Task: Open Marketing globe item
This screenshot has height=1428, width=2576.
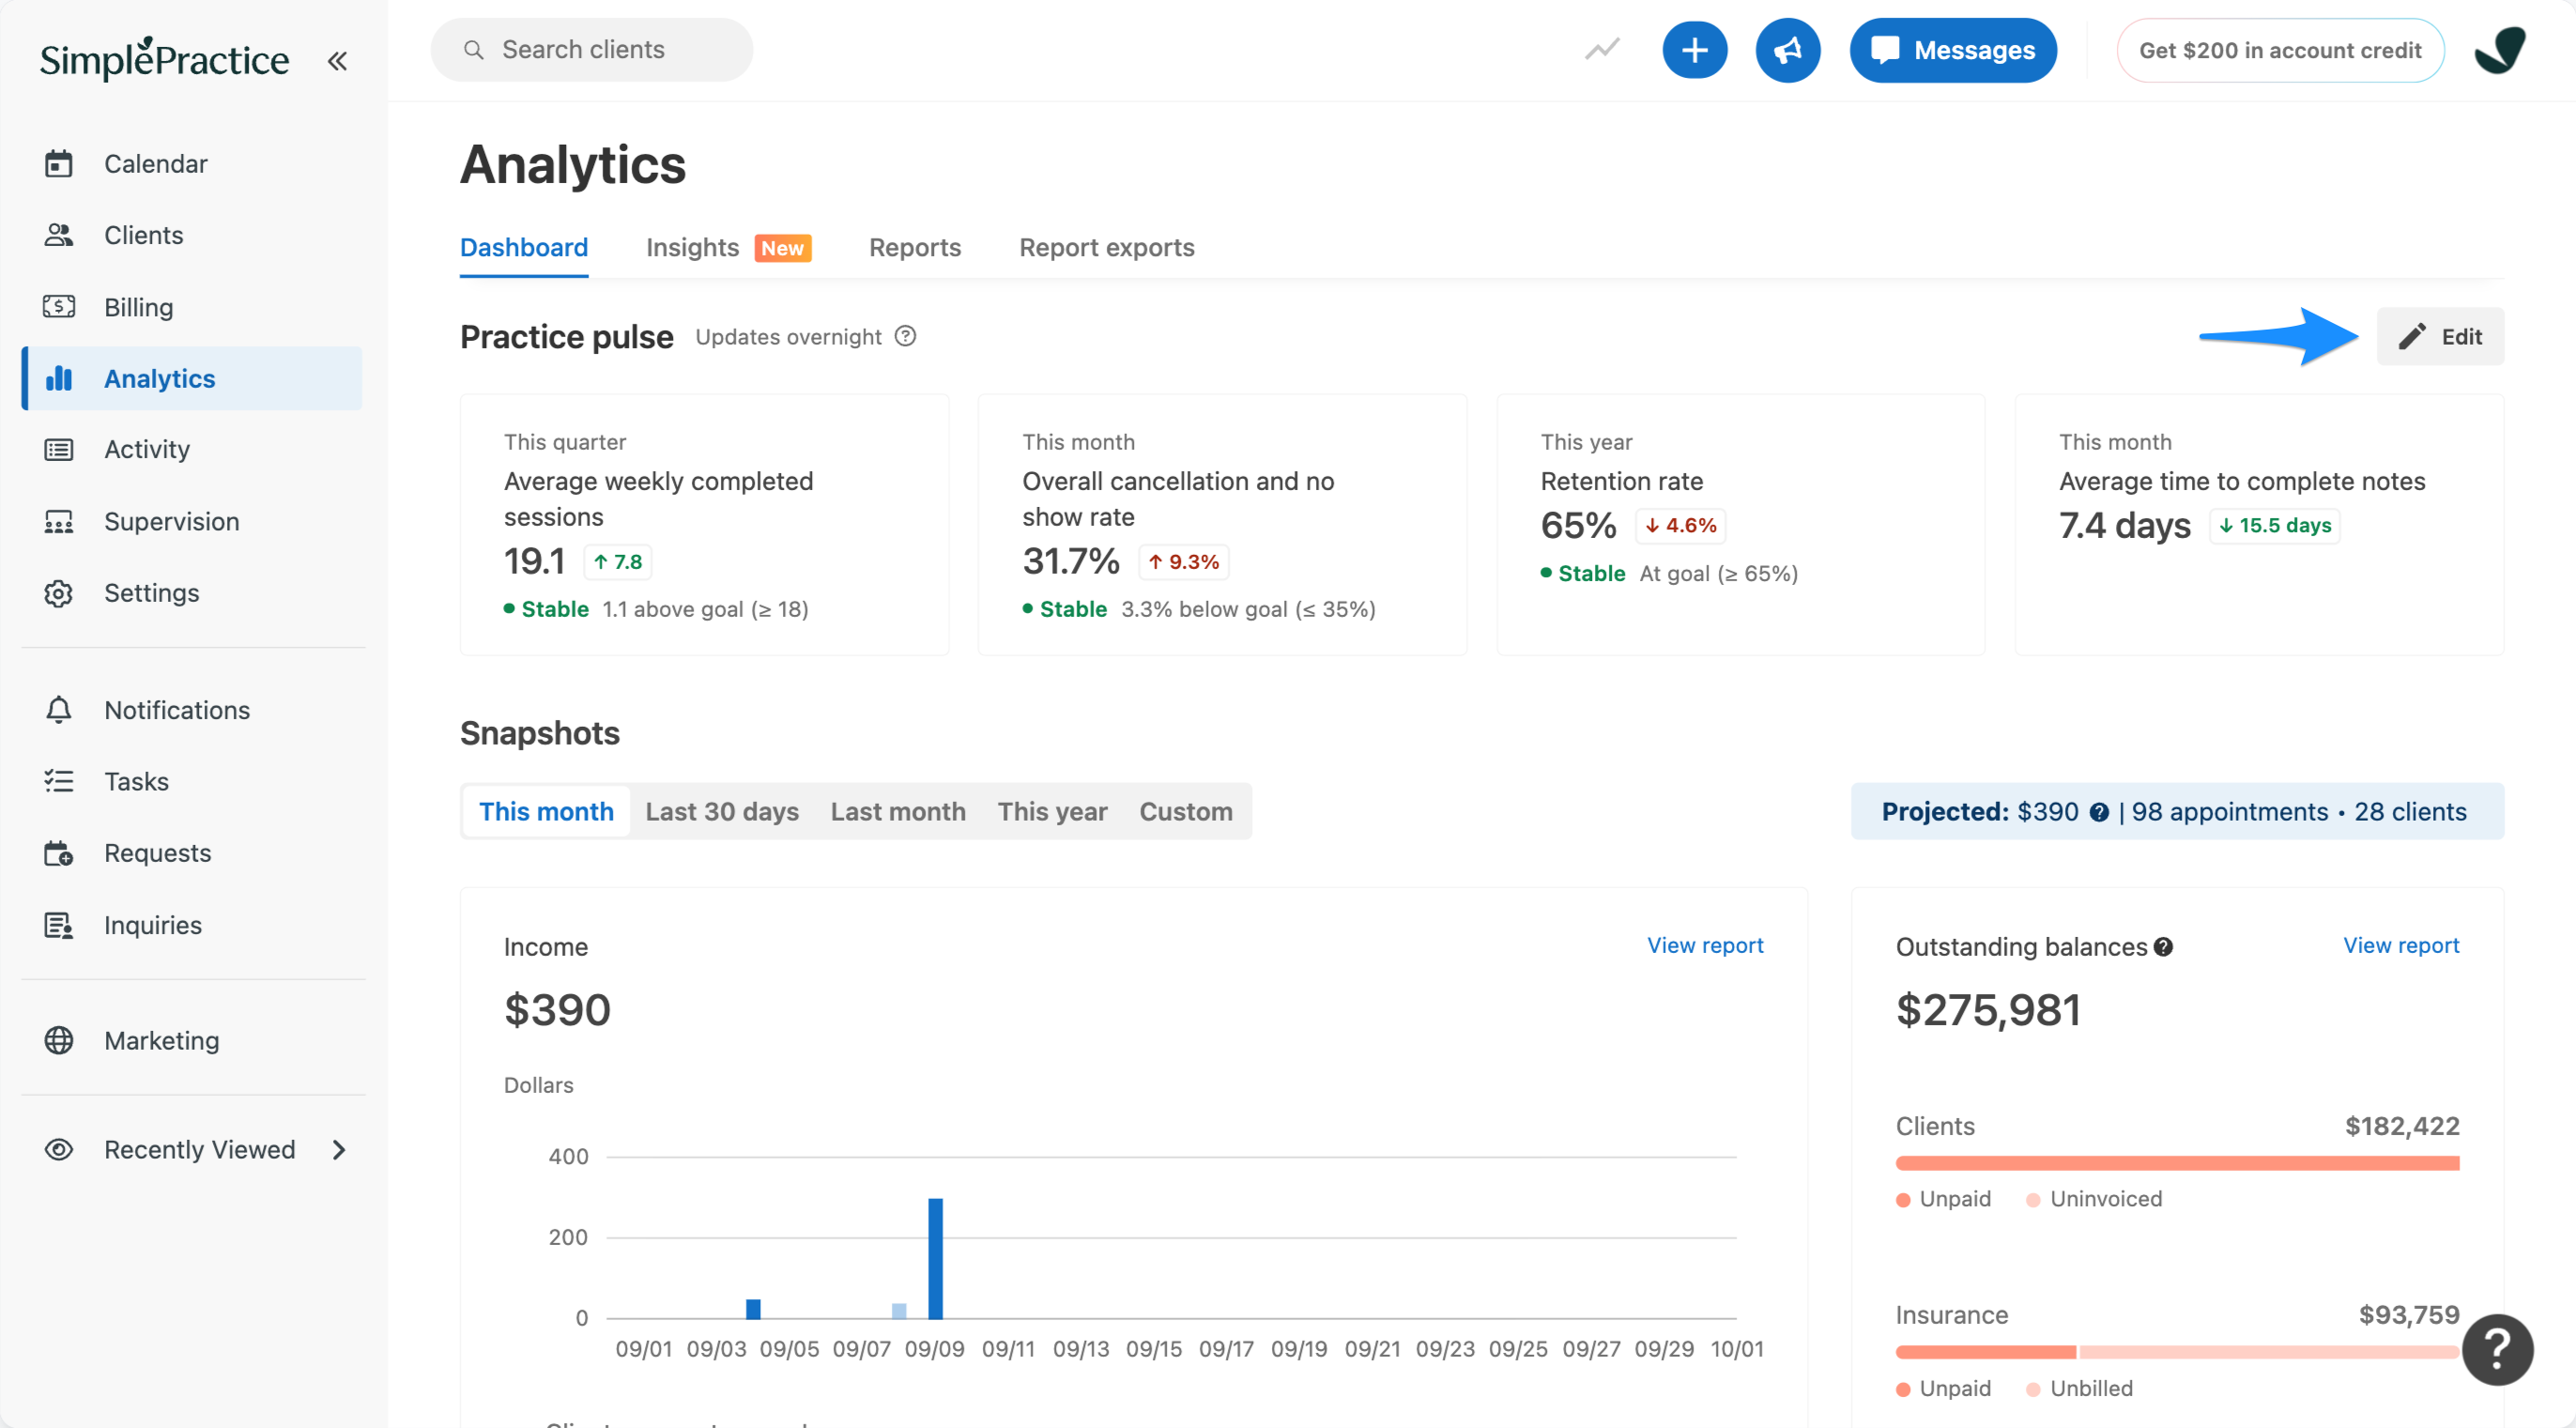Action: (192, 1041)
